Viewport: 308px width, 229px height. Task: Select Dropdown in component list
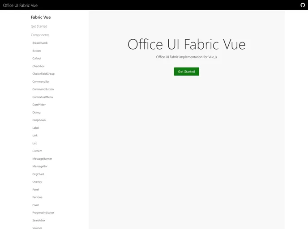[39, 120]
